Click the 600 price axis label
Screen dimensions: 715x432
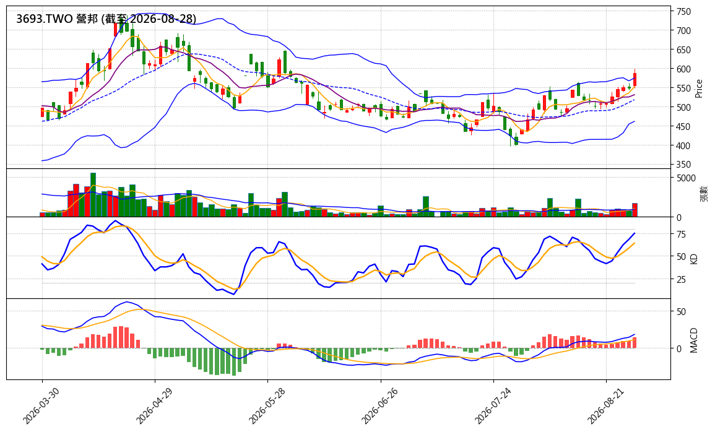[x=683, y=69]
